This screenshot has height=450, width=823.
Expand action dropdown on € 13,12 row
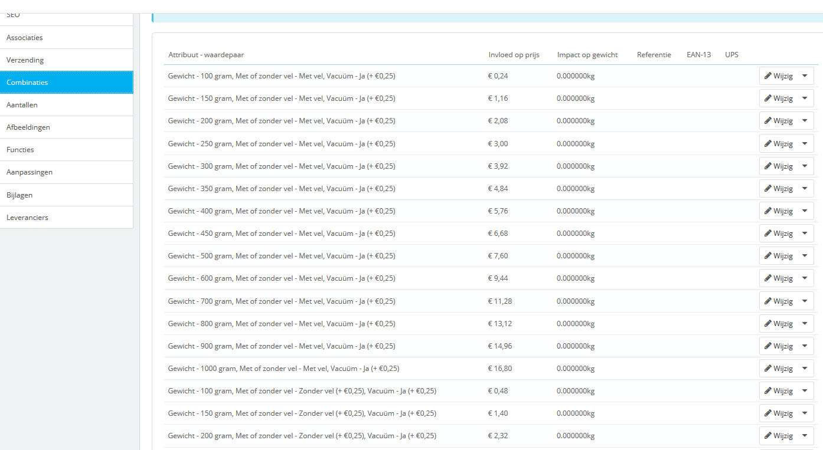point(805,323)
